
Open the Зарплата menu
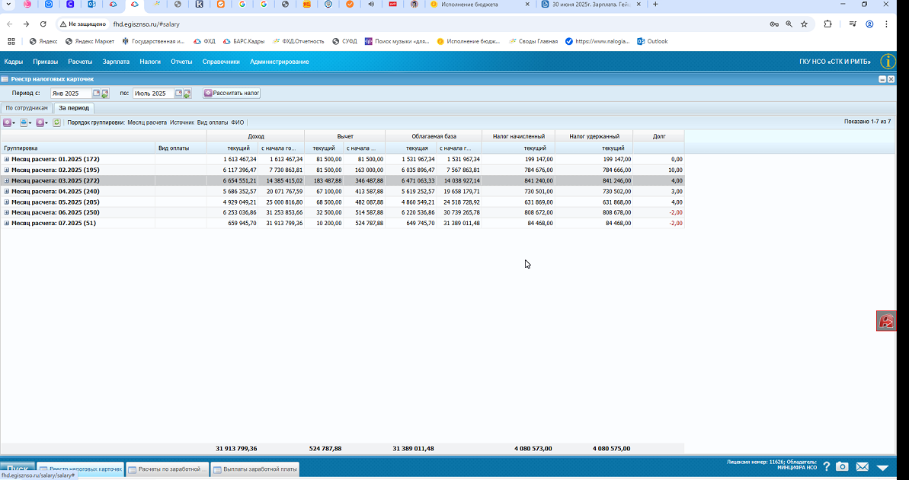116,62
